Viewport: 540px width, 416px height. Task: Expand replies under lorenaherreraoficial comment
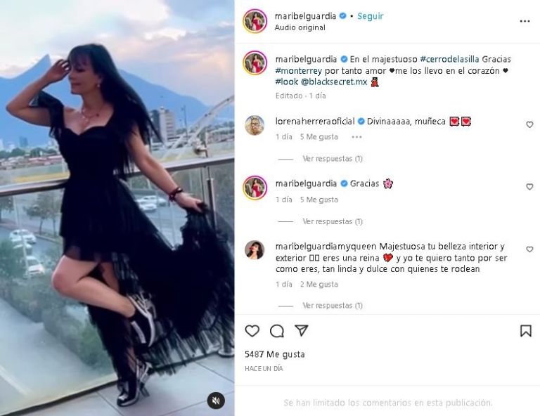(x=333, y=159)
